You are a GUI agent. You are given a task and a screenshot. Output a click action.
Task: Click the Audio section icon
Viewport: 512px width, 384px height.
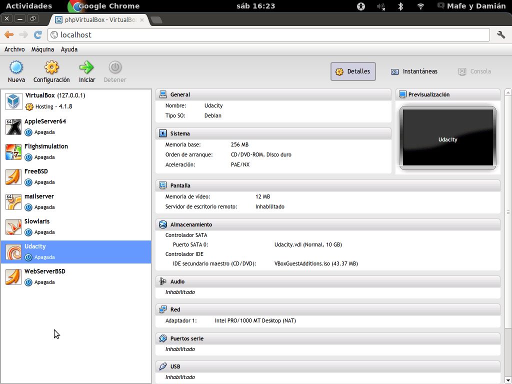162,281
